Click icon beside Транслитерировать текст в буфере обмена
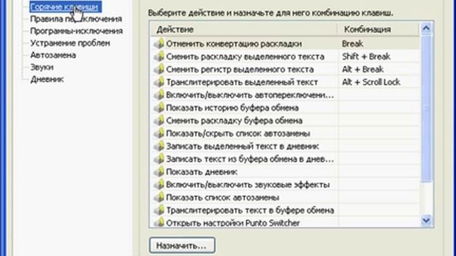This screenshot has height=256, width=456. click(159, 210)
